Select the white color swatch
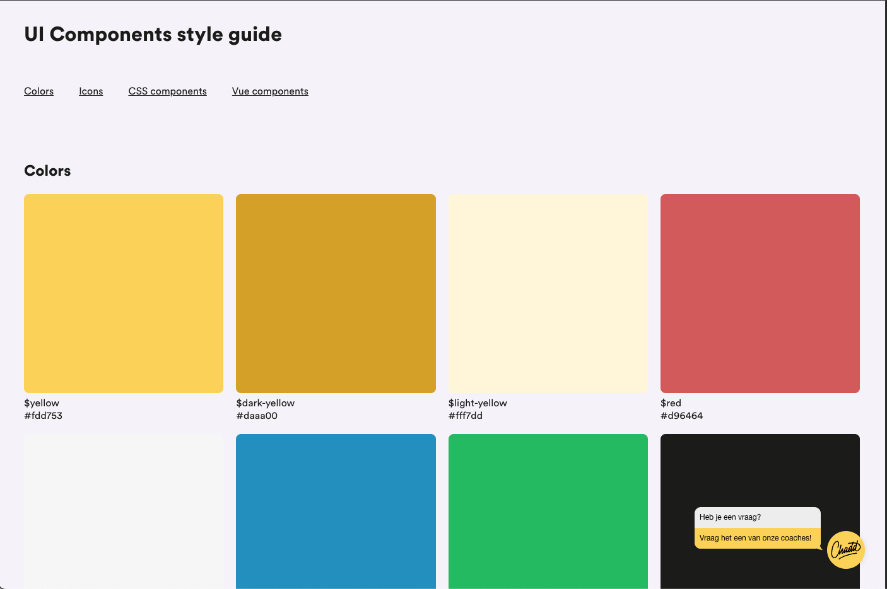This screenshot has height=589, width=887. click(123, 512)
